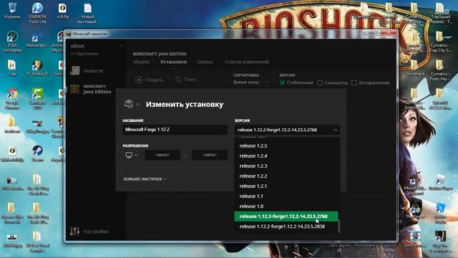
Task: Open the Новости section in launcher sidebar
Action: tap(87, 71)
